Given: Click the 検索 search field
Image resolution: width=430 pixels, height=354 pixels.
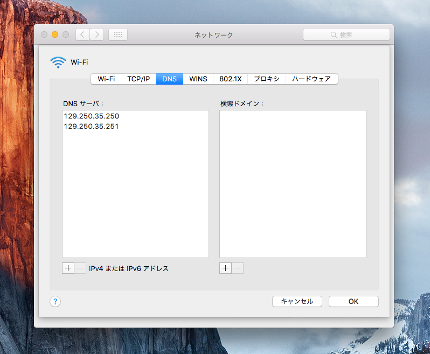Looking at the screenshot, I should 346,35.
